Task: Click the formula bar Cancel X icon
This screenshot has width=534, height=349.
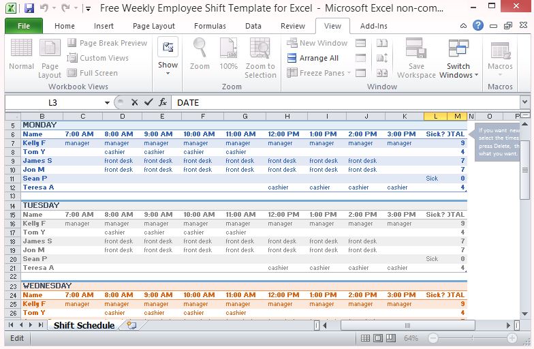Action: coord(135,102)
